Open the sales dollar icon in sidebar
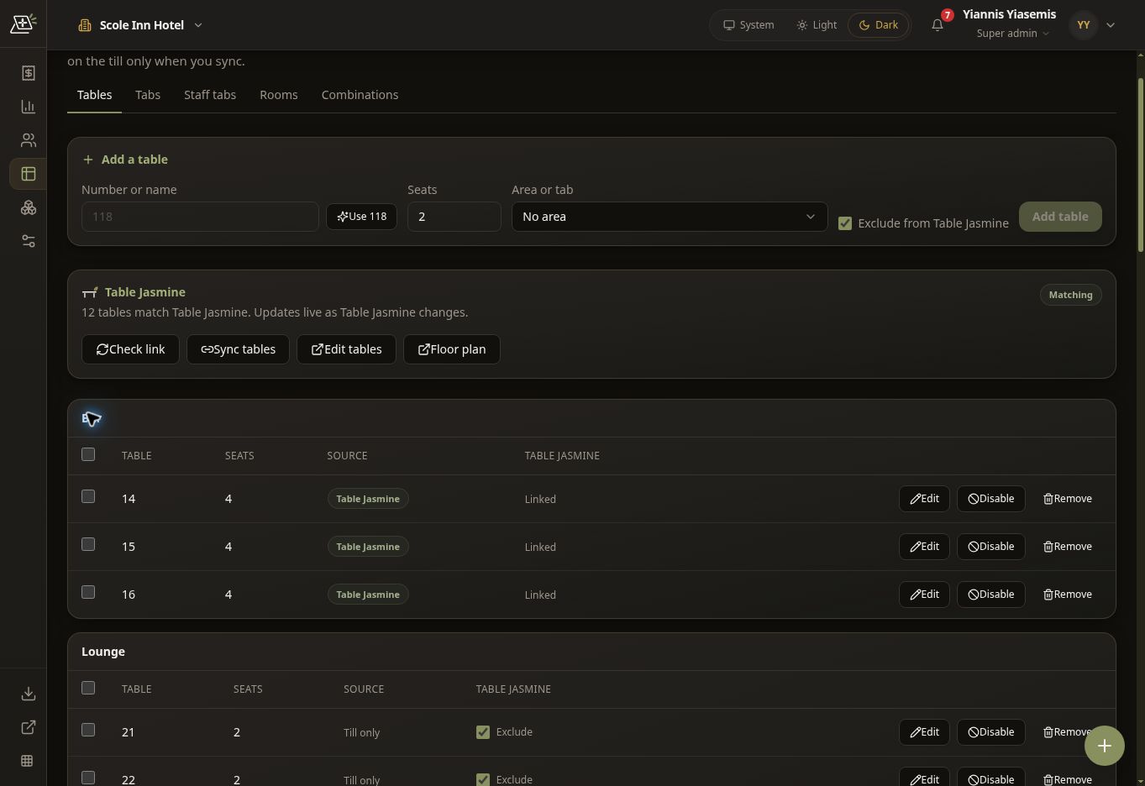1145x786 pixels. [x=28, y=73]
